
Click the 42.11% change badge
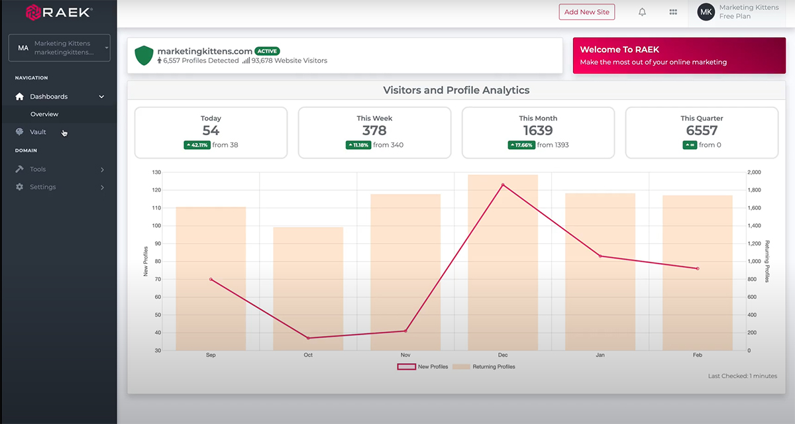(197, 145)
